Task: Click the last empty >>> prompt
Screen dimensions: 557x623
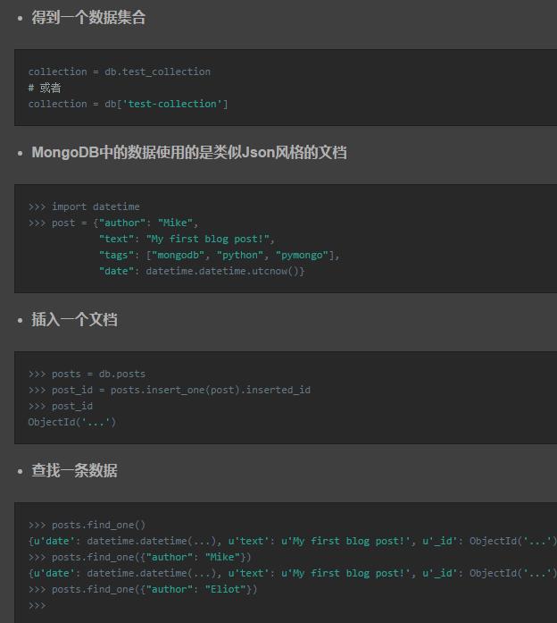Action: tap(37, 605)
